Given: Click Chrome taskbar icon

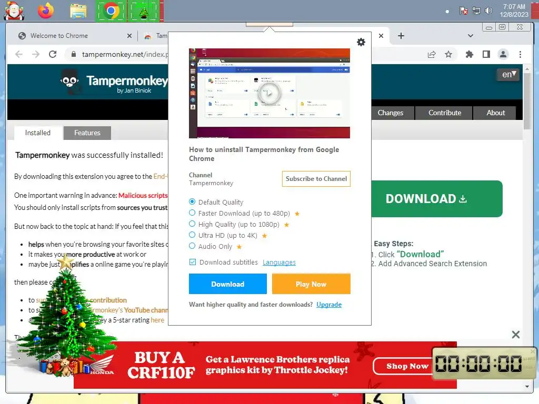Looking at the screenshot, I should (111, 11).
